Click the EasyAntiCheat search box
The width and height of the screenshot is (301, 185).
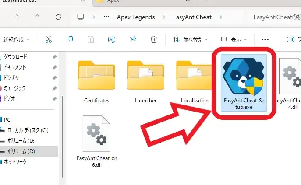(275, 17)
